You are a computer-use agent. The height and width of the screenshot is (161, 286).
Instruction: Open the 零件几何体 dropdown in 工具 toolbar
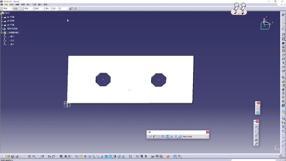(207, 137)
